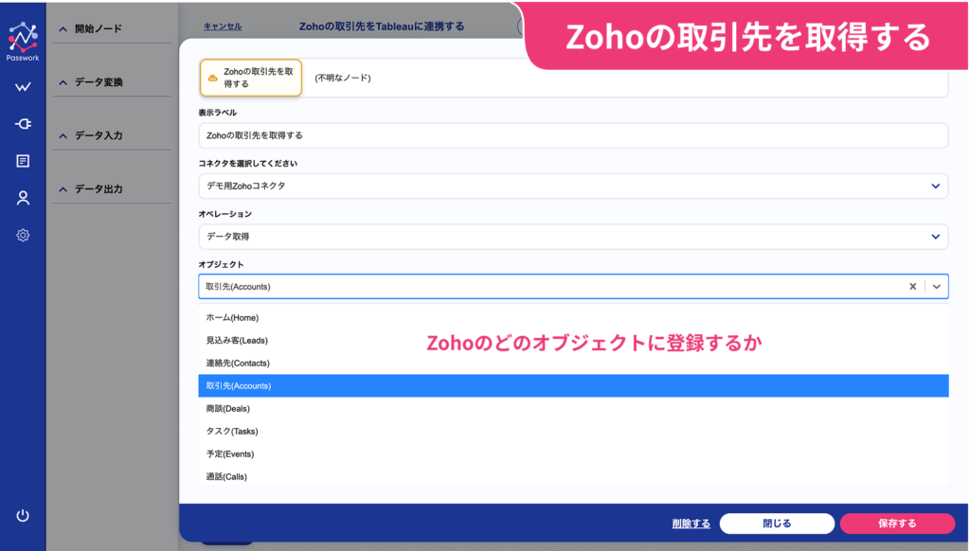Click the Zohoの取引先をTableauに連携する title
This screenshot has height=551, width=970.
click(x=382, y=27)
